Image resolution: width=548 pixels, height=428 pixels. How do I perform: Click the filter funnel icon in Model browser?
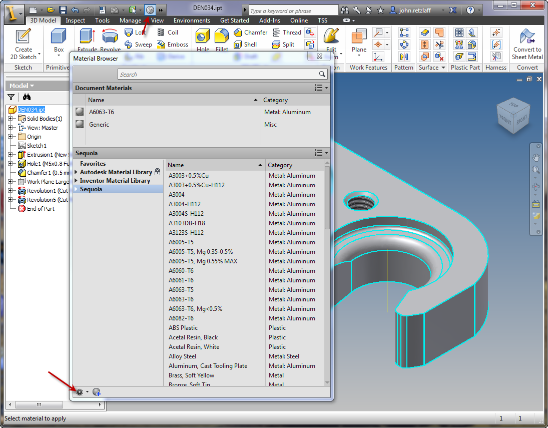11,97
